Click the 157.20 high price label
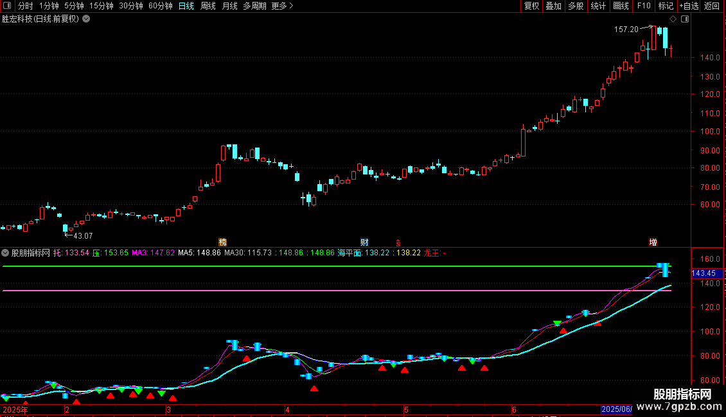 click(x=626, y=29)
